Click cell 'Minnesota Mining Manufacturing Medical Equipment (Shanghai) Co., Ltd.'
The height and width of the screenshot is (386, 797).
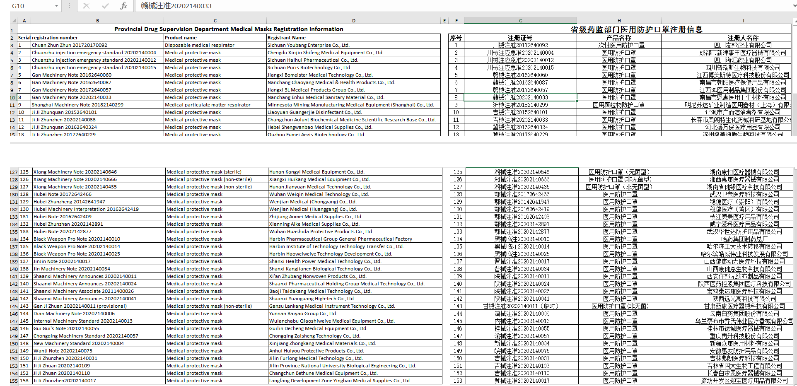353,105
